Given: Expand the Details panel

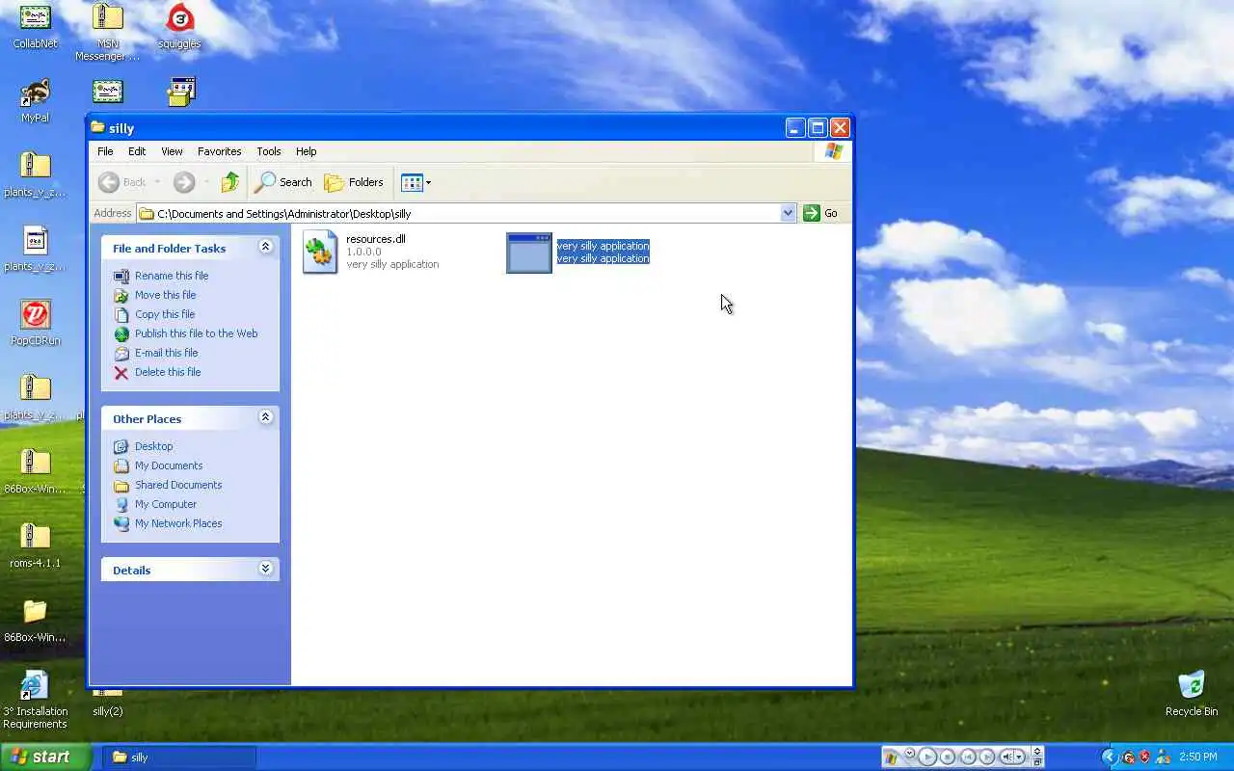Looking at the screenshot, I should [265, 569].
